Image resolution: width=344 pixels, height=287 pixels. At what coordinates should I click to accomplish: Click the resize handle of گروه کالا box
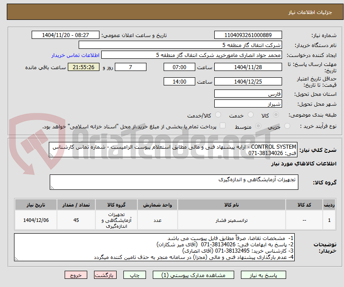[52, 188]
